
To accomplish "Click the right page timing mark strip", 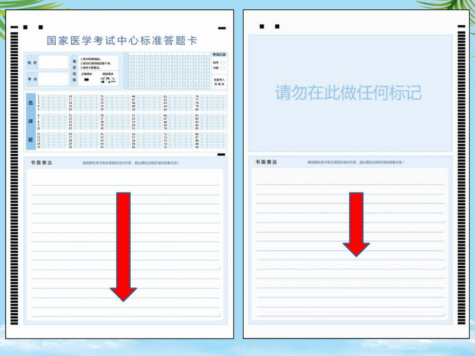I will pyautogui.click(x=462, y=177).
